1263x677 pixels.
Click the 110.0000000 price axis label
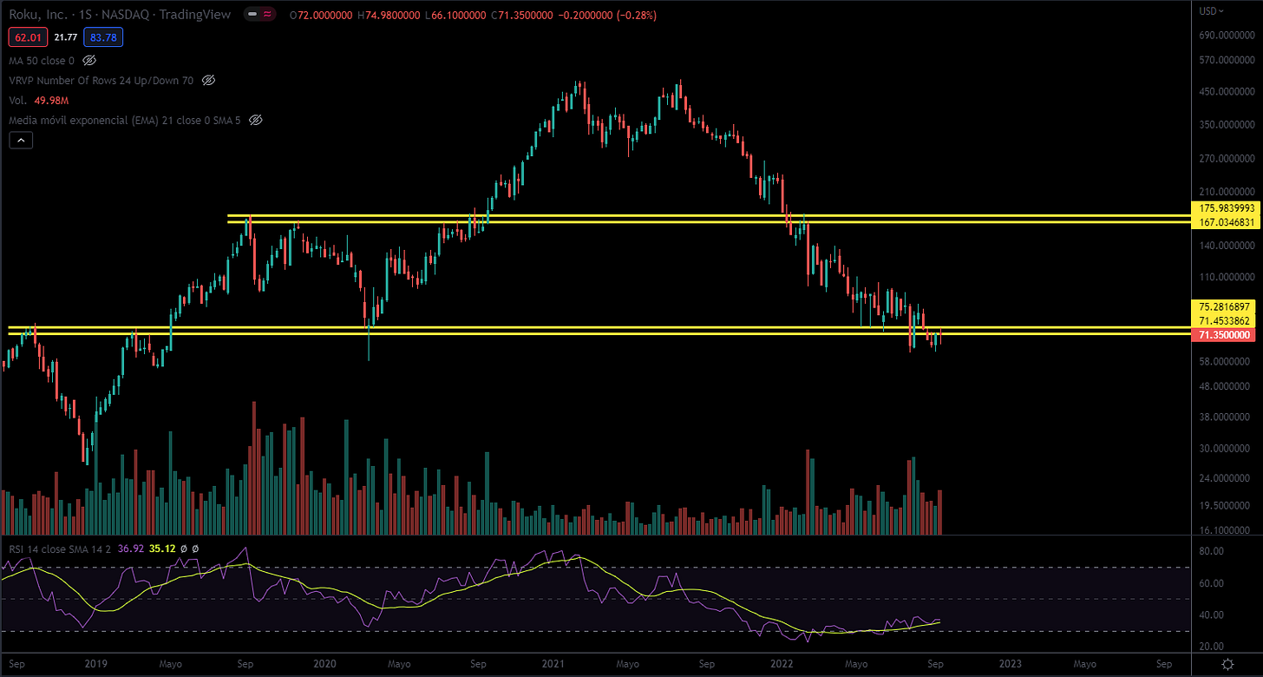(x=1227, y=277)
